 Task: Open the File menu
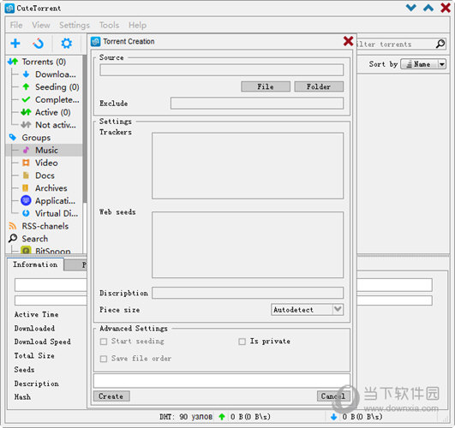click(x=16, y=25)
